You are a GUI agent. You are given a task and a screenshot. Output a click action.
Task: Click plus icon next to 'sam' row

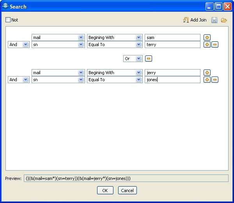(x=207, y=37)
